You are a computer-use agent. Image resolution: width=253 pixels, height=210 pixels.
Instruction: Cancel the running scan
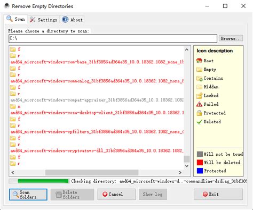(x=116, y=195)
